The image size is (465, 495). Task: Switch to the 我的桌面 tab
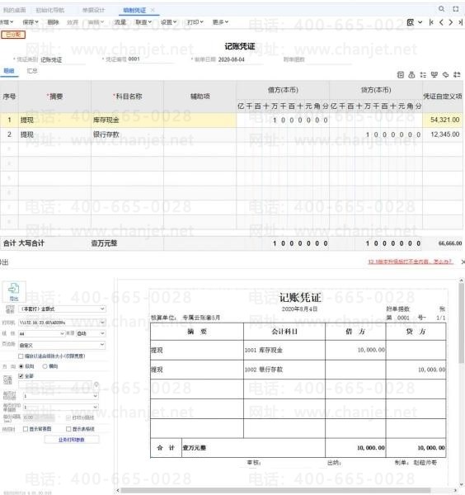coord(14,10)
